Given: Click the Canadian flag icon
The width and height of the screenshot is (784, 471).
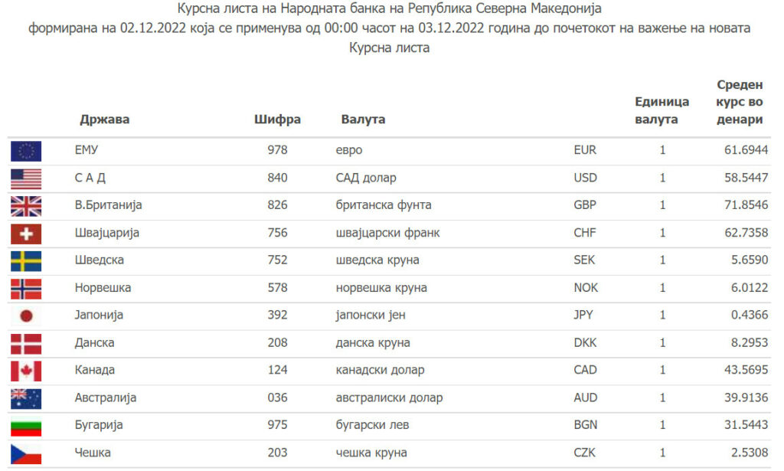Looking at the screenshot, I should [x=26, y=371].
